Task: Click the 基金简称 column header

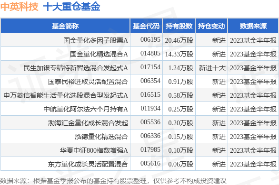Action: pos(65,26)
